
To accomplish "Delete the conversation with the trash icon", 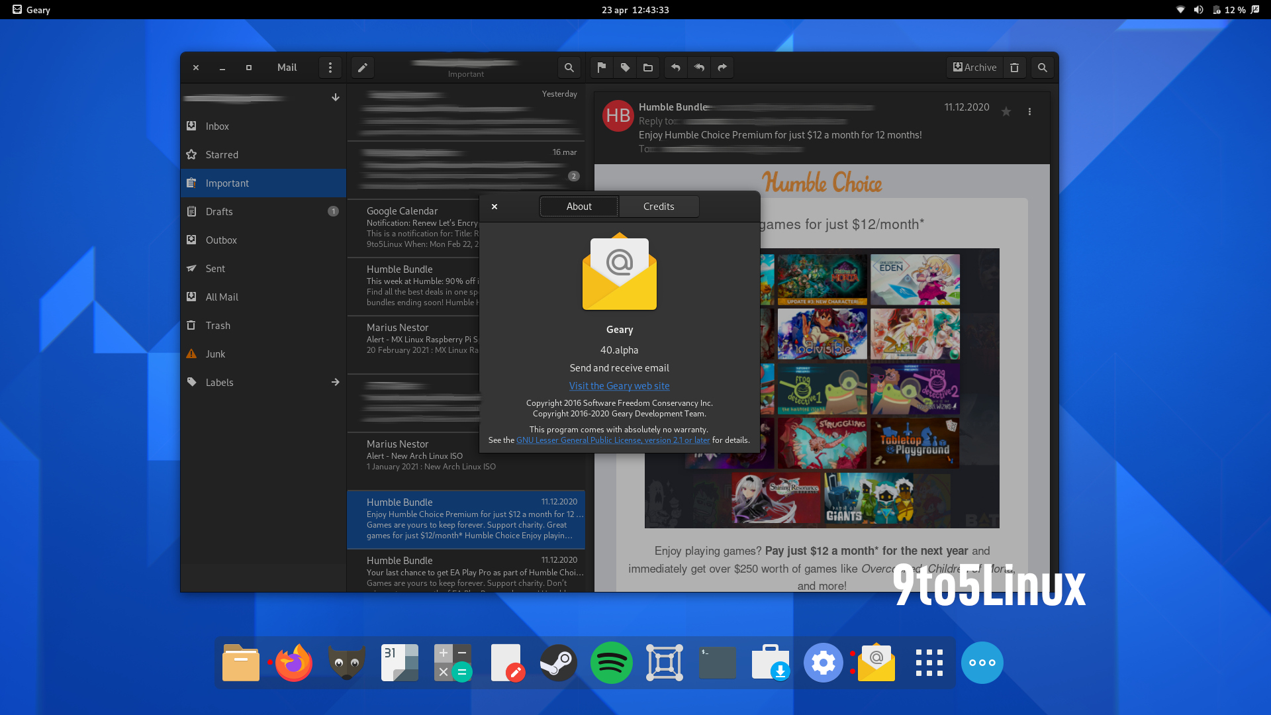I will (x=1014, y=67).
